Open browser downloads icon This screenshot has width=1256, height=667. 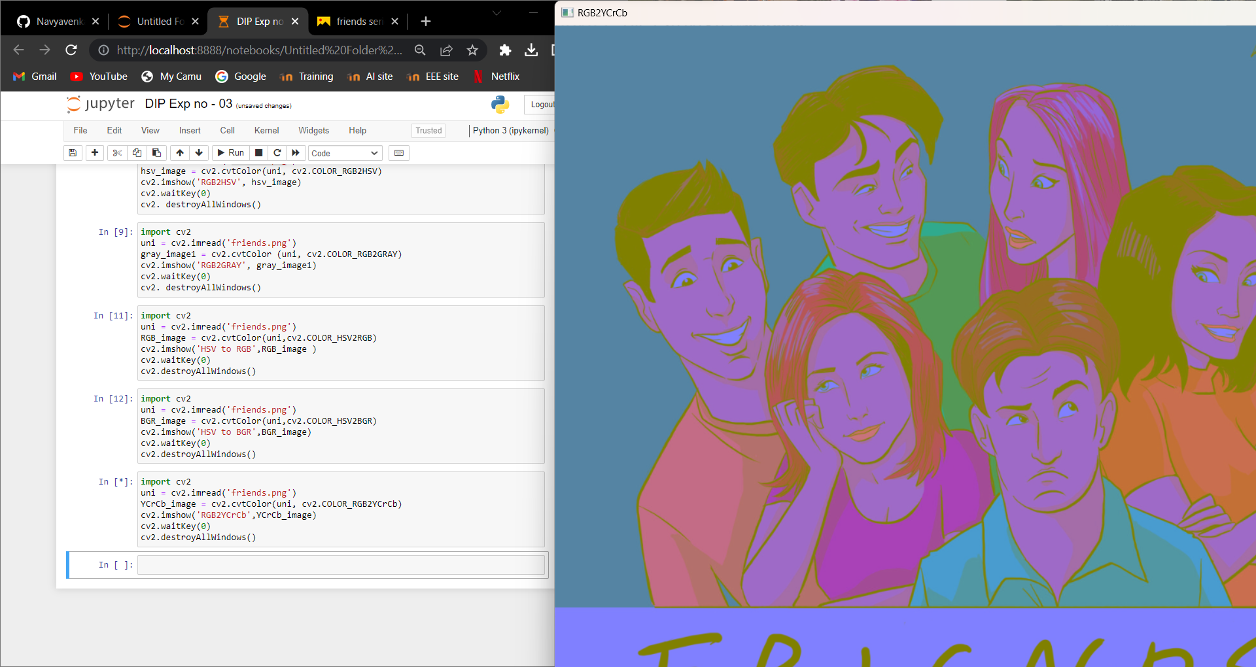[531, 50]
